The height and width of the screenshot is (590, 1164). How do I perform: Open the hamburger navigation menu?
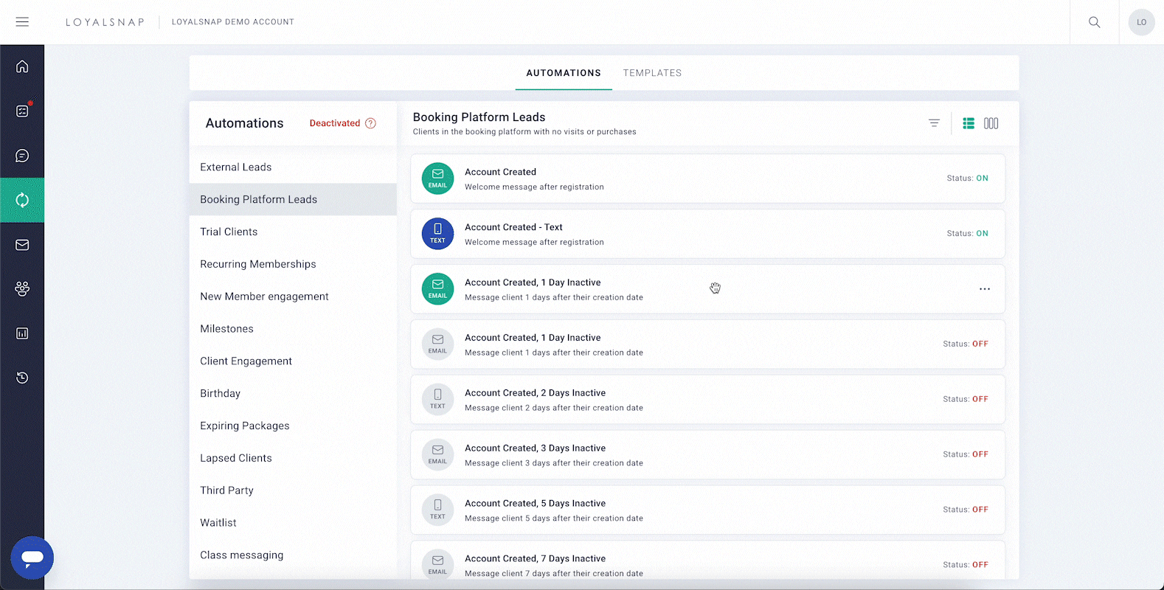coord(22,22)
